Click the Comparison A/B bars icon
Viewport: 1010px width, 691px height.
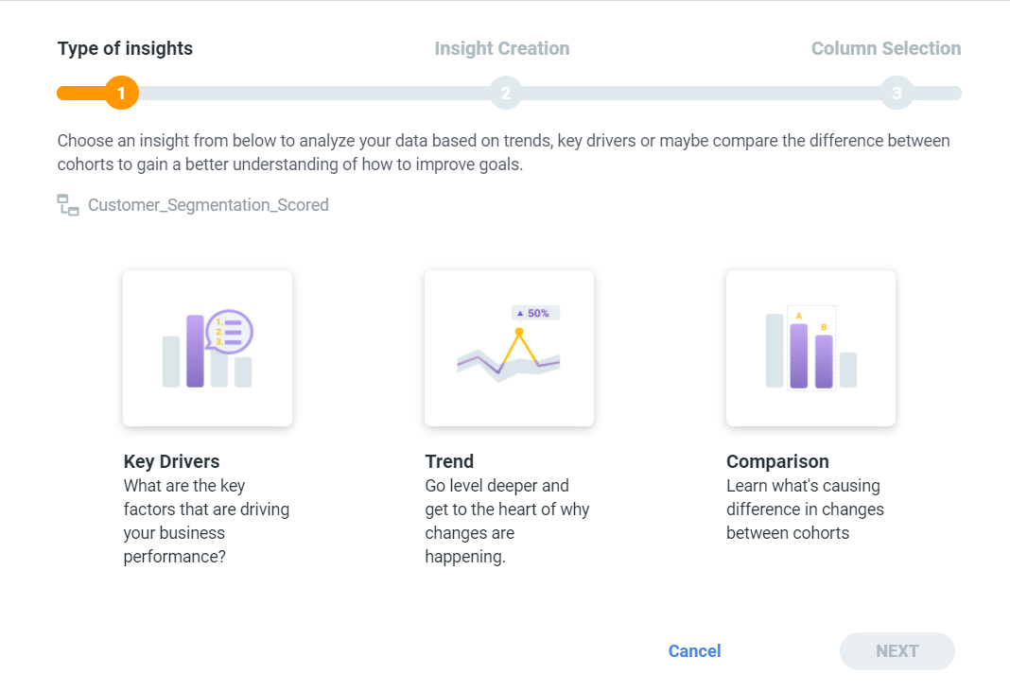pyautogui.click(x=811, y=349)
